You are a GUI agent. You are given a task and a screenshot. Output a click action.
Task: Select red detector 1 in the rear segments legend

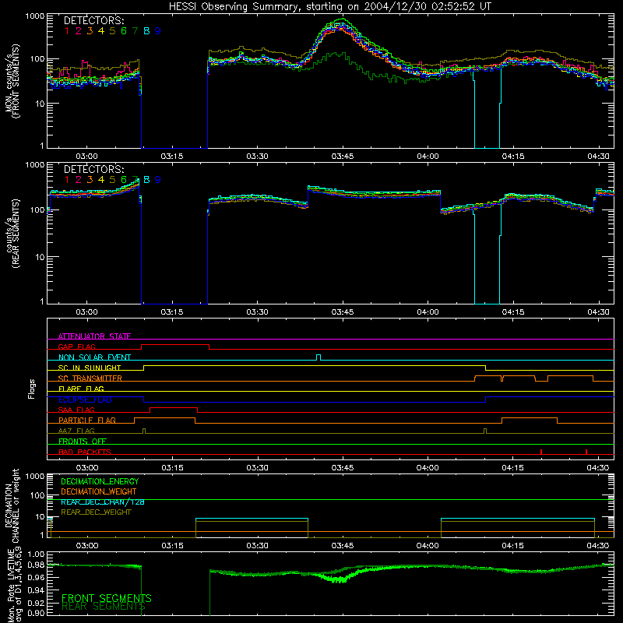pos(67,180)
